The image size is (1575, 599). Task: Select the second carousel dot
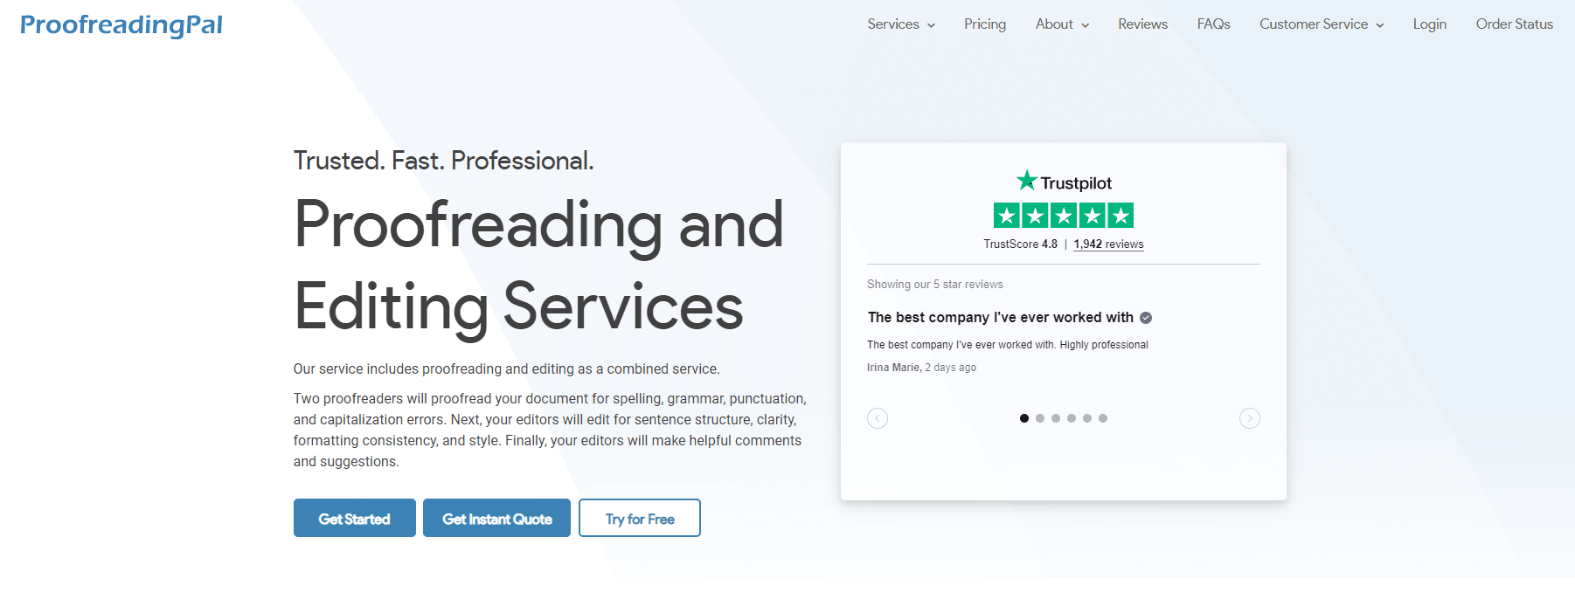(x=1040, y=418)
